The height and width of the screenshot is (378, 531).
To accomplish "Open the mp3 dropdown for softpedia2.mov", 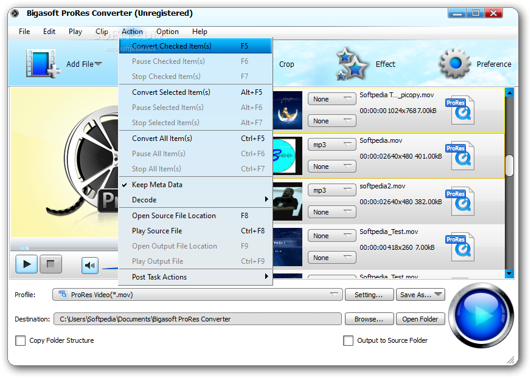I will pos(332,190).
